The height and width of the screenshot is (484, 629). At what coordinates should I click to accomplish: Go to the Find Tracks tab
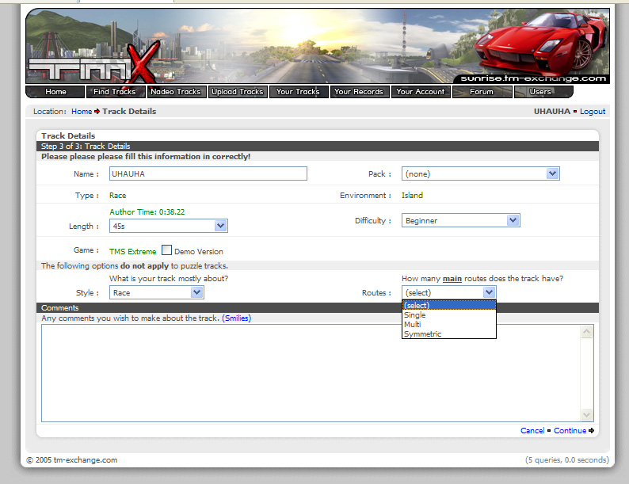(115, 92)
